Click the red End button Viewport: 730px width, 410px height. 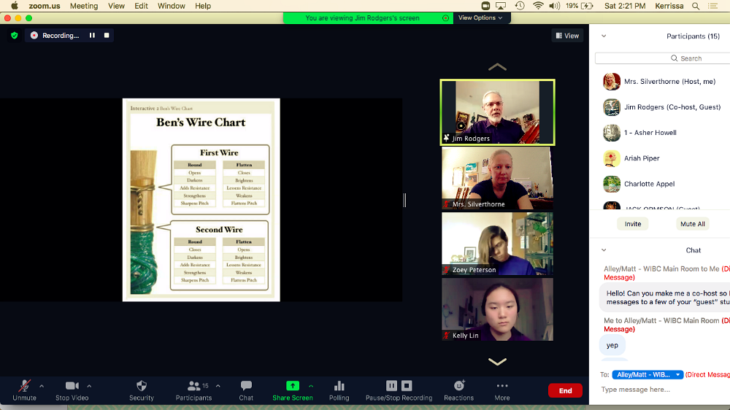tap(565, 390)
